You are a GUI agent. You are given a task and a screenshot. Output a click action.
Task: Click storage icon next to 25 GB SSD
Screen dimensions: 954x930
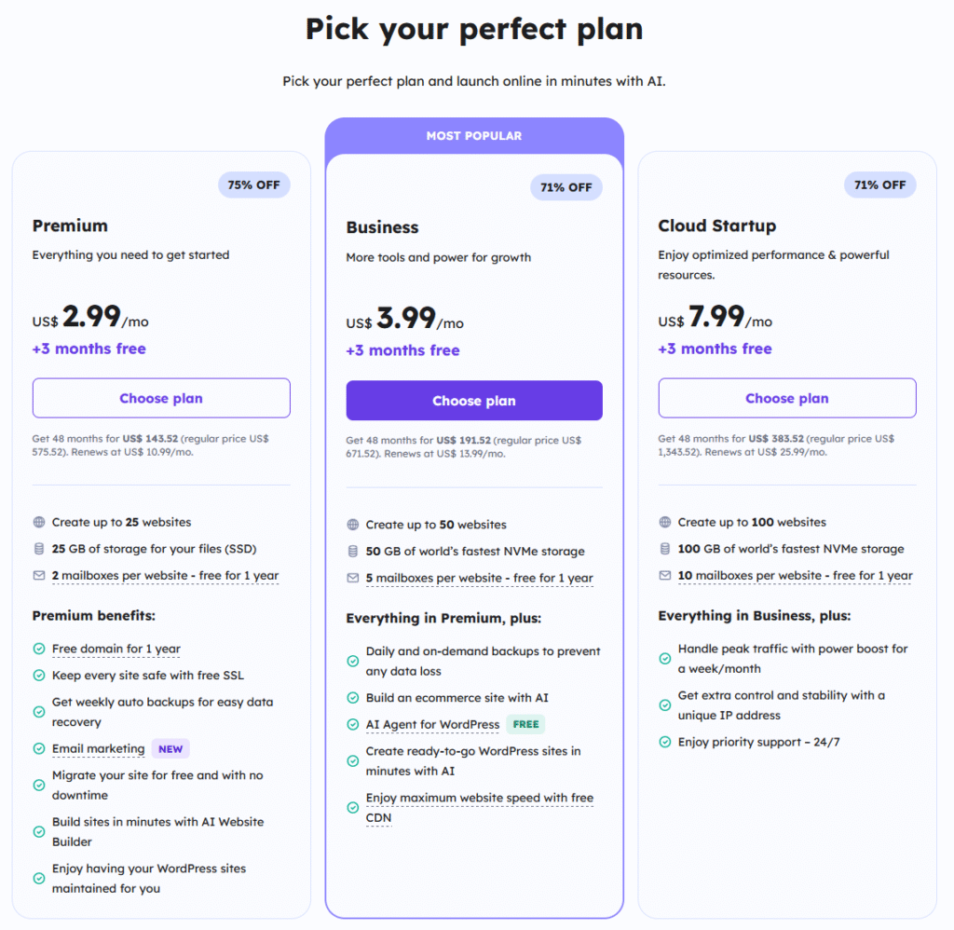point(39,549)
